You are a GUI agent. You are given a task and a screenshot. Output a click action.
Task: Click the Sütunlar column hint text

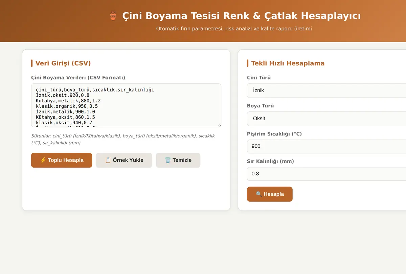[123, 139]
